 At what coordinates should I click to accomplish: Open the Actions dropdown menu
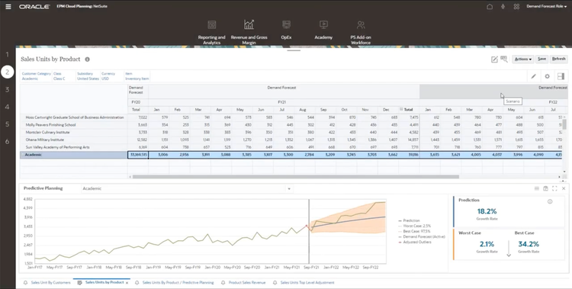pos(522,59)
